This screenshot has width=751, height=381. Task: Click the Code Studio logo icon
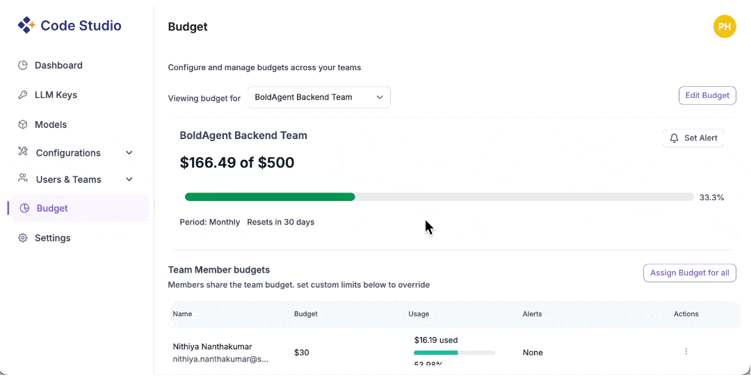click(26, 25)
